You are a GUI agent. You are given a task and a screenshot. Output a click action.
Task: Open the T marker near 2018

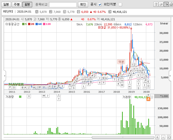point(115,79)
